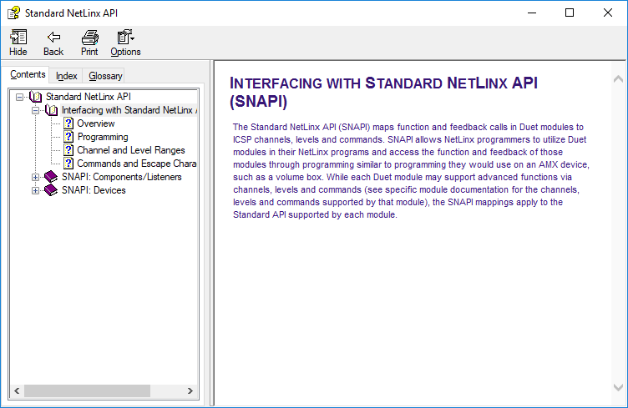Click the open book icon beside Standard NetLinx API
Screen dimensions: 628x408
click(x=35, y=97)
